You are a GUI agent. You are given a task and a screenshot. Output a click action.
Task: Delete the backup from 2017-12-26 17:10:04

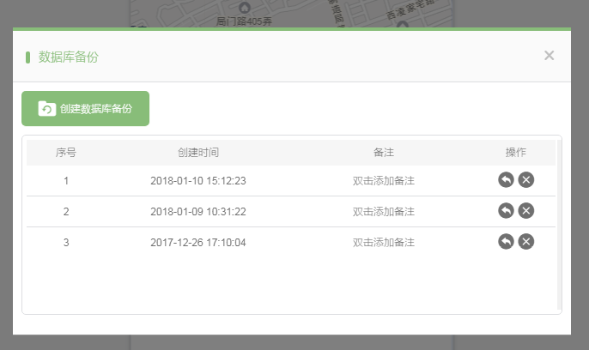[x=526, y=241]
